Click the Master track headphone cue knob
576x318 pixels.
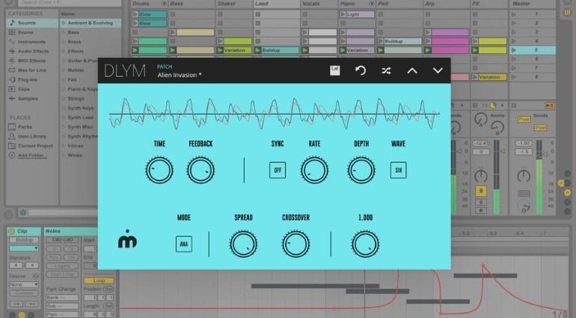tap(524, 207)
